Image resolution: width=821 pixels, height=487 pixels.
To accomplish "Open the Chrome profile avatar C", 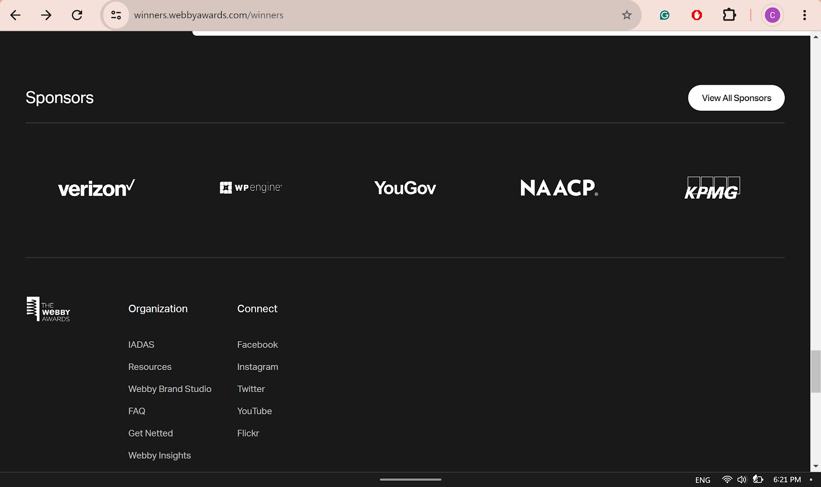I will pyautogui.click(x=772, y=15).
